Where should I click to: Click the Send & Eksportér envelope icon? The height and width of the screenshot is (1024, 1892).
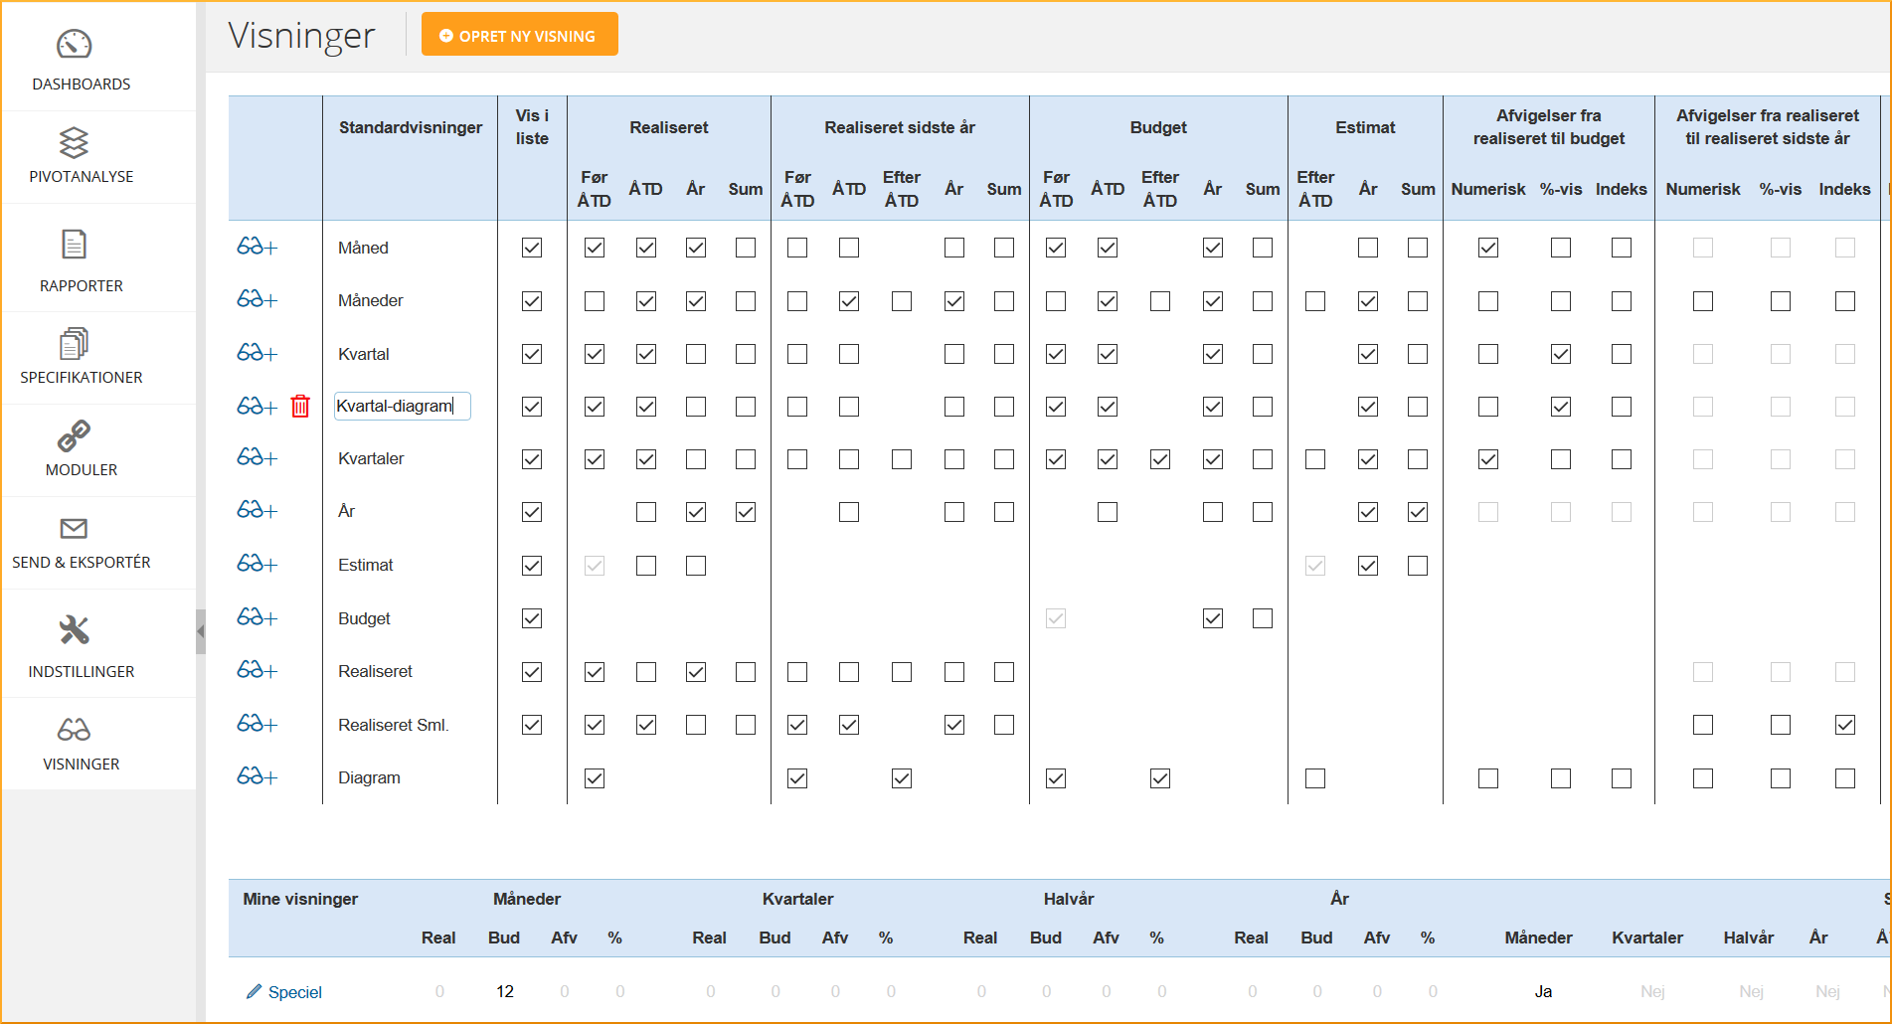[75, 528]
